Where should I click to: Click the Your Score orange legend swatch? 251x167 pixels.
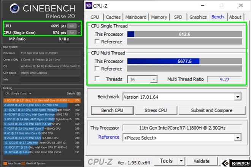pyautogui.click(x=5, y=164)
